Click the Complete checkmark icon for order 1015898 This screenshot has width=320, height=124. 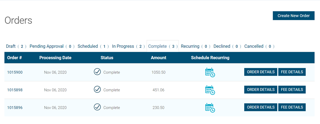[x=97, y=89]
